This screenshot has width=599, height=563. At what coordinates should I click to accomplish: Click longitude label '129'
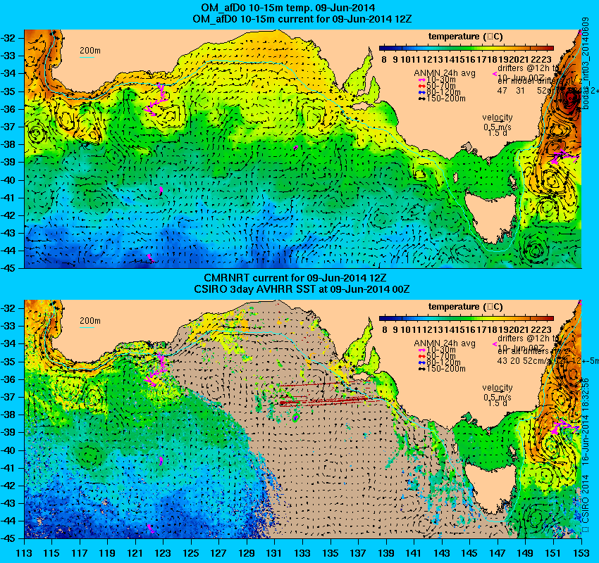coord(247,552)
